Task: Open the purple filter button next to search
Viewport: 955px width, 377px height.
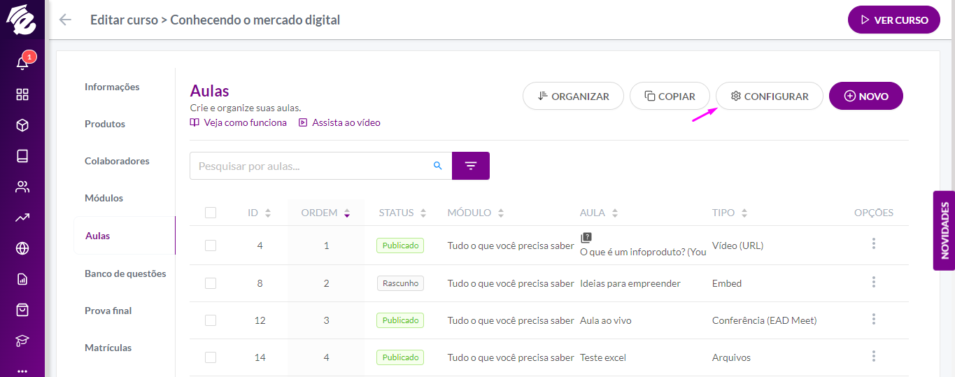Action: click(471, 166)
